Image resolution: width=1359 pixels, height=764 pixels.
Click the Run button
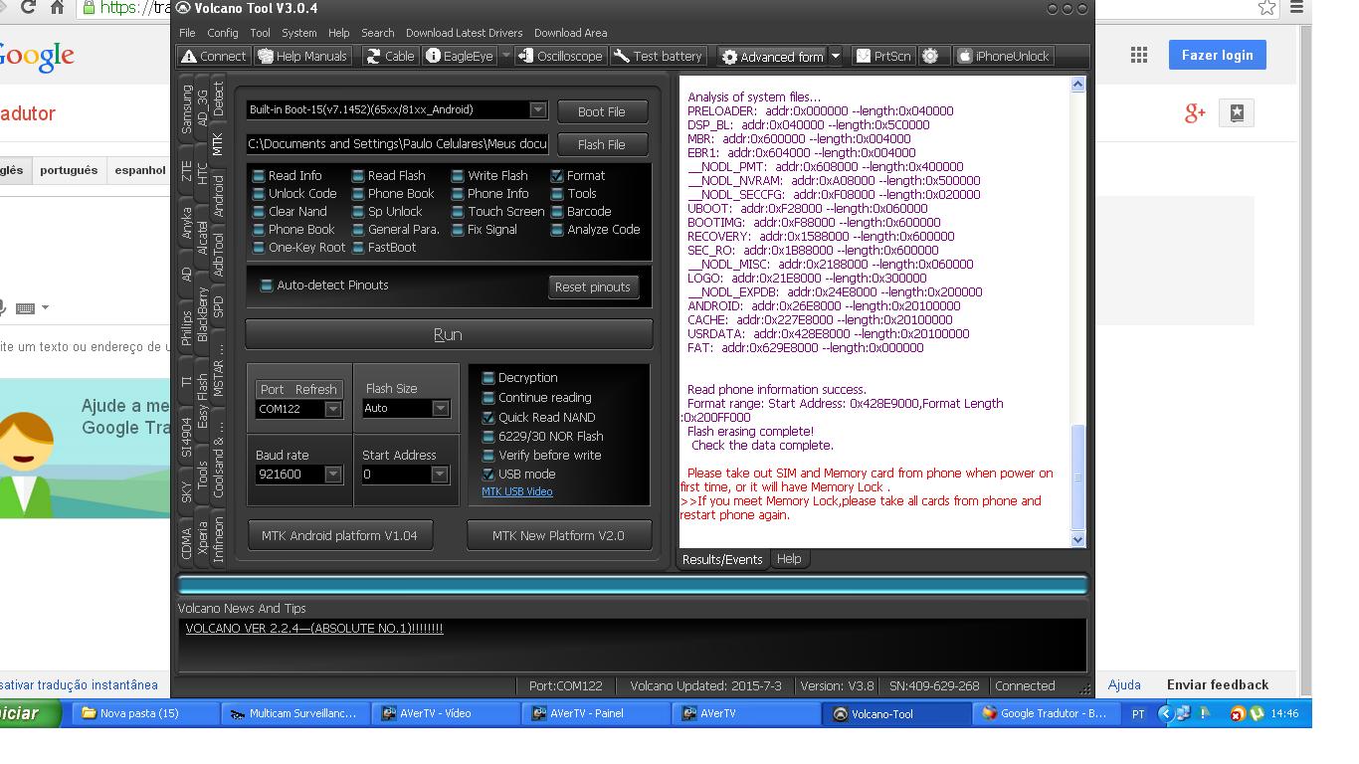(x=449, y=334)
